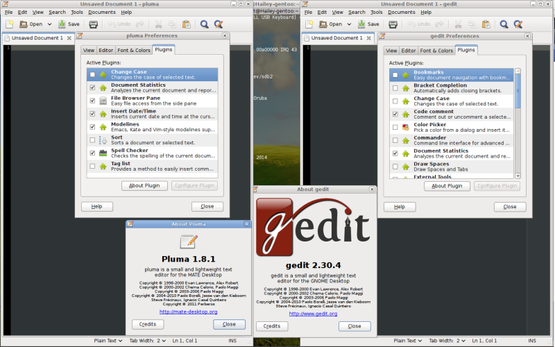Click the Spell Checker plugin icon in pluma
The width and height of the screenshot is (555, 347).
coord(103,153)
